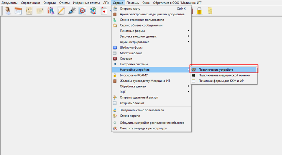Click the yellow padlock toolbar icon
The image size is (282, 155).
(x=199, y=11)
